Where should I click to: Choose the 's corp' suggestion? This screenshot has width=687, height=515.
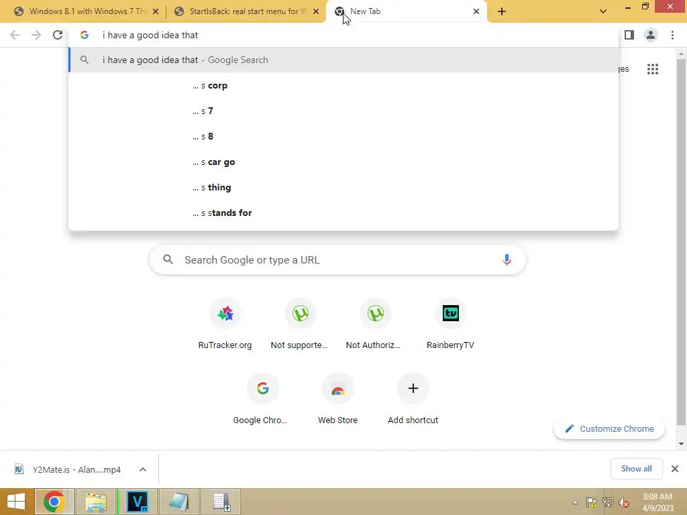coord(343,85)
